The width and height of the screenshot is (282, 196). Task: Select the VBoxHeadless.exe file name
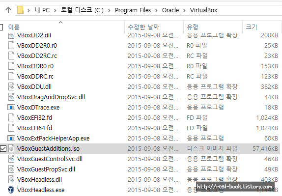tap(41, 190)
